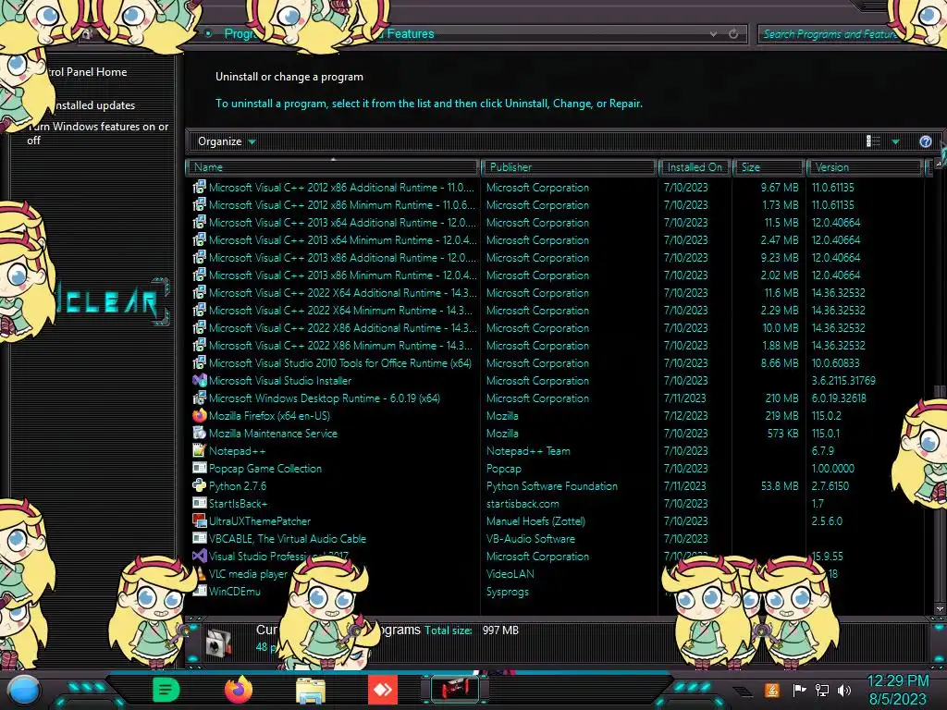
Task: Open the Help question mark icon
Action: [925, 141]
